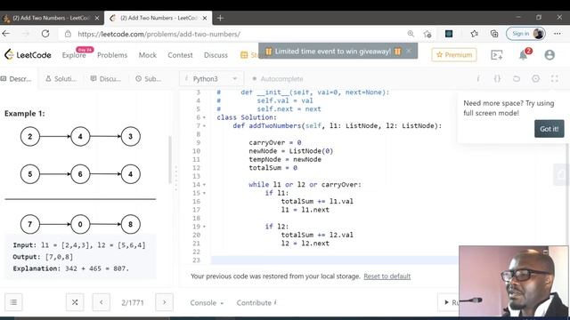The height and width of the screenshot is (320, 570).
Task: Click the Contribute link
Action: point(256,302)
